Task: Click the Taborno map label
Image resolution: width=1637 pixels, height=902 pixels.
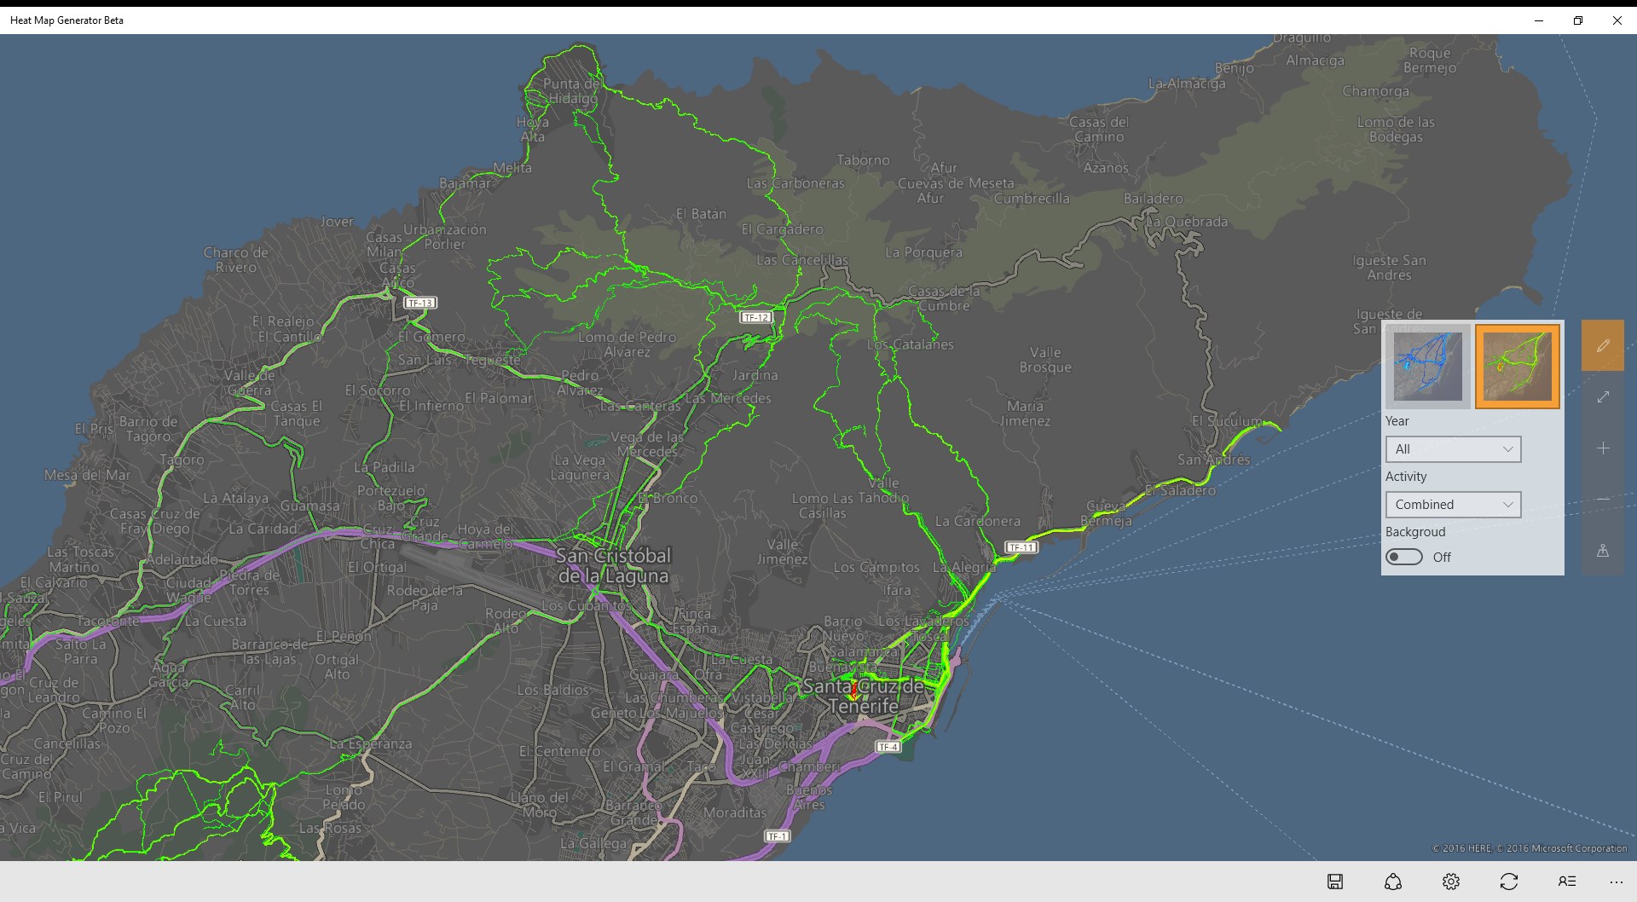Action: [863, 160]
